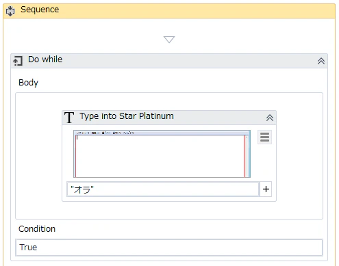Select the Do while title text

click(45, 59)
